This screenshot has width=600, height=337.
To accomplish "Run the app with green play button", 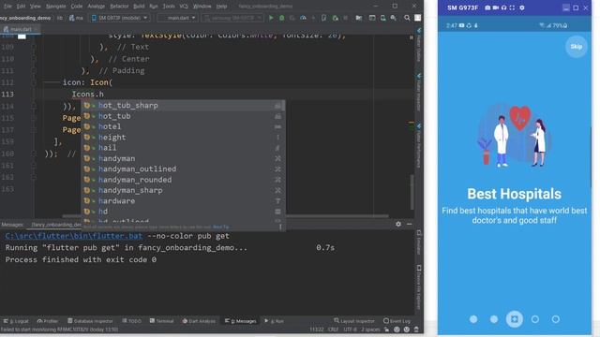I will tap(271, 18).
